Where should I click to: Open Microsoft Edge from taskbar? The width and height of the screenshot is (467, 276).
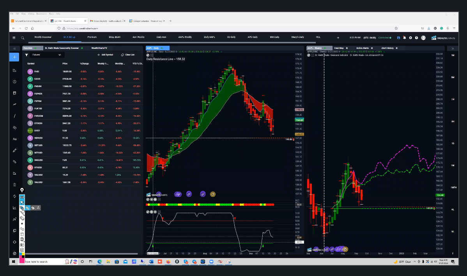click(99, 262)
